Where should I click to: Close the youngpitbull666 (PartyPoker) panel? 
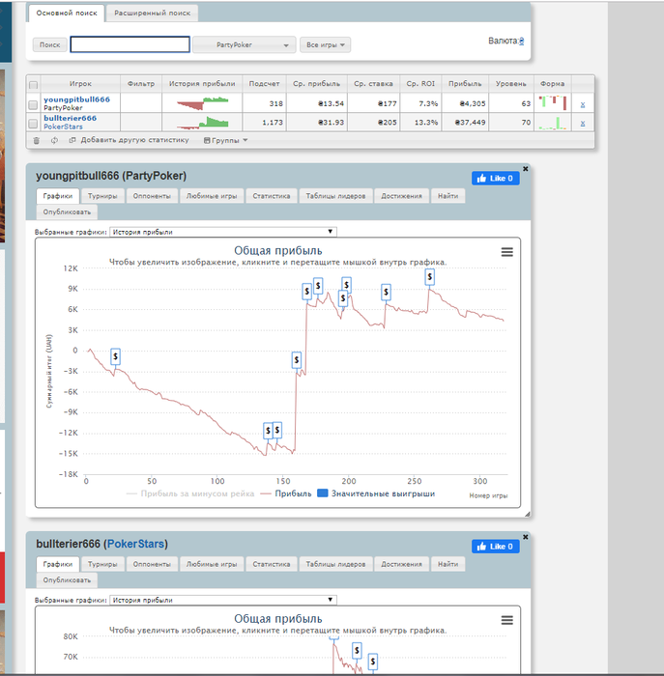coord(525,169)
